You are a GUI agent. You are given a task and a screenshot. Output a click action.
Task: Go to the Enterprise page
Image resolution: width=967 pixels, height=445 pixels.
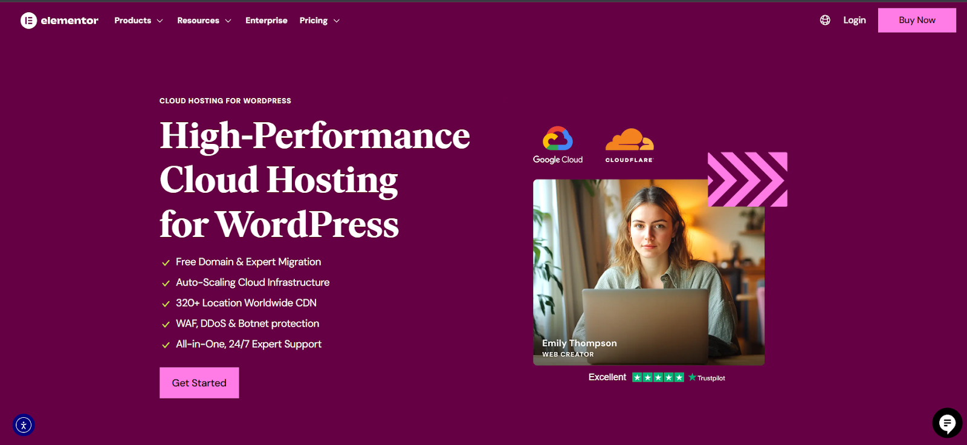(x=266, y=21)
